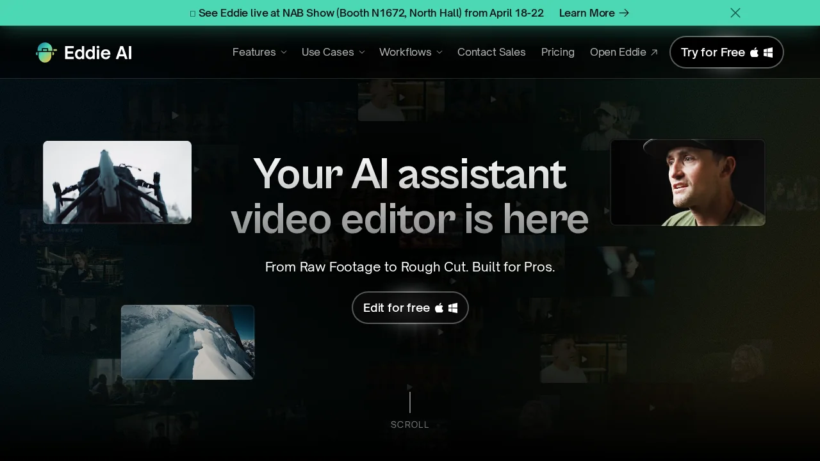
Task: Open the man in cap video thumbnail
Action: click(687, 182)
